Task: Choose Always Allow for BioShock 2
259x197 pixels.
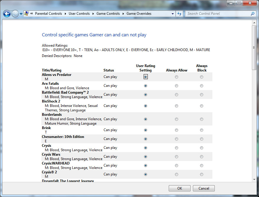Action: pos(177,106)
